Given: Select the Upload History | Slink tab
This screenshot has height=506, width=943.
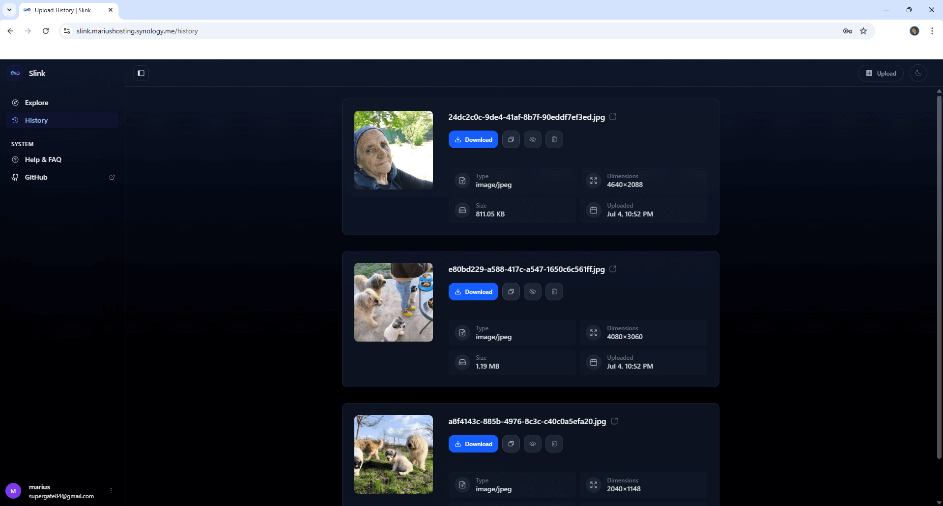Looking at the screenshot, I should pos(69,10).
